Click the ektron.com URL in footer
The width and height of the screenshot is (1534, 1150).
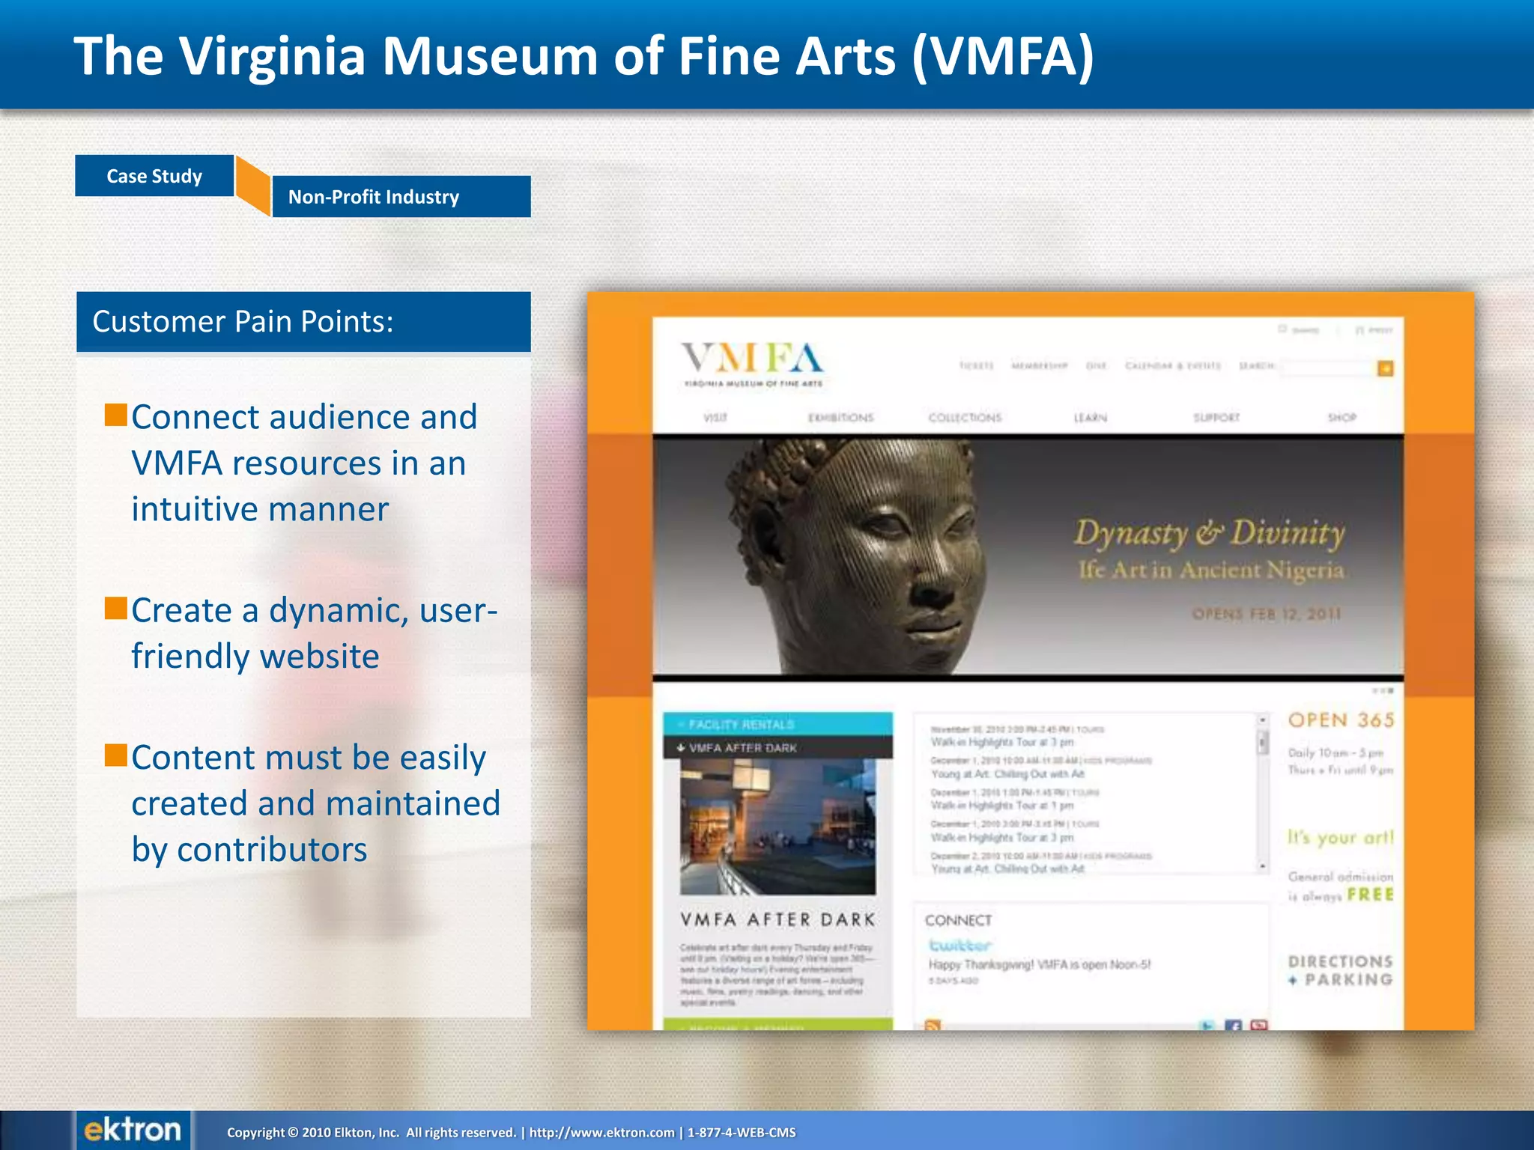pos(602,1132)
